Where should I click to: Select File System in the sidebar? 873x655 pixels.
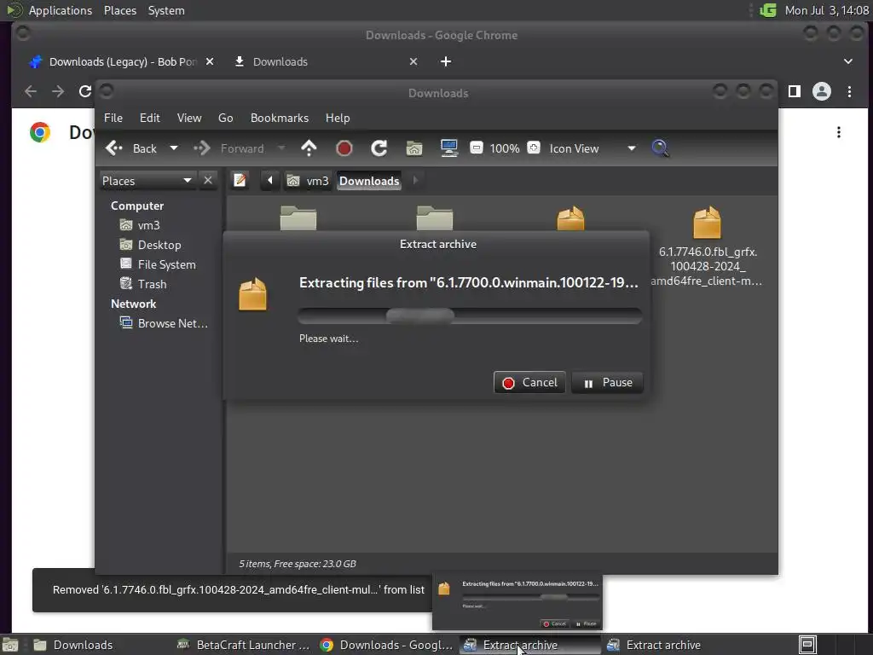tap(159, 264)
